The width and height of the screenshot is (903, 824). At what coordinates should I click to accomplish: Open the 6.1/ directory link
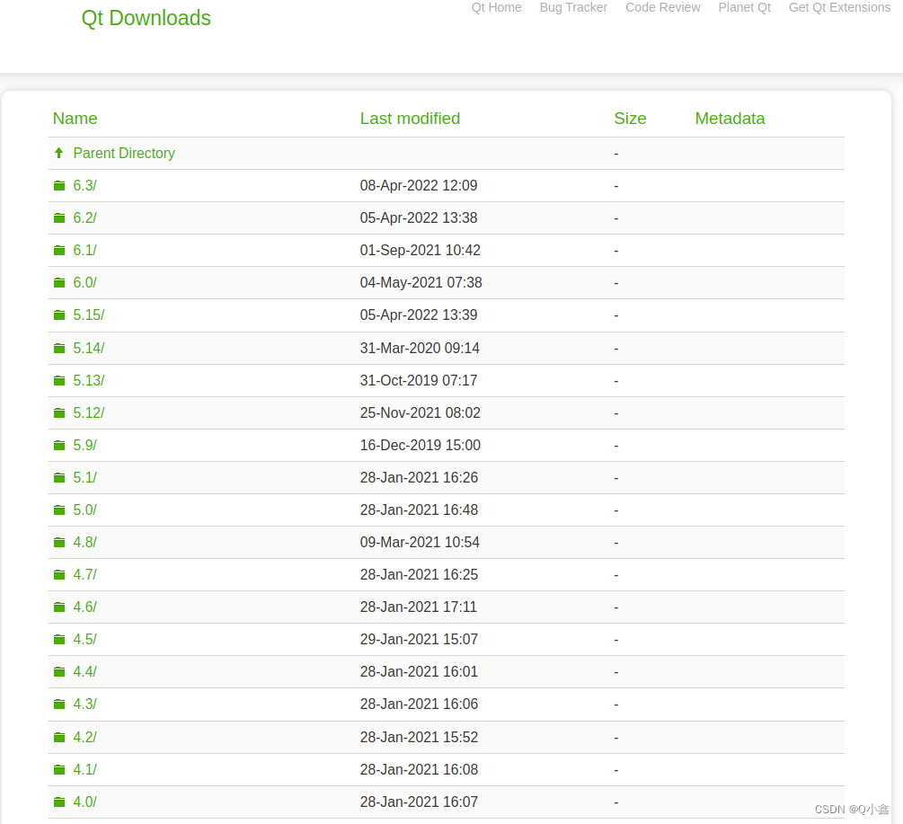[x=84, y=250]
